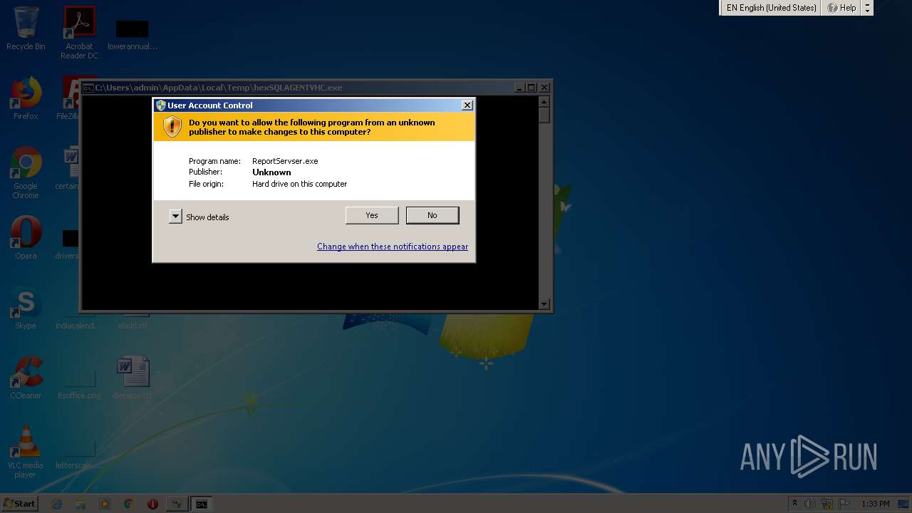
Task: Open EN English (United States) language bar
Action: 771,8
